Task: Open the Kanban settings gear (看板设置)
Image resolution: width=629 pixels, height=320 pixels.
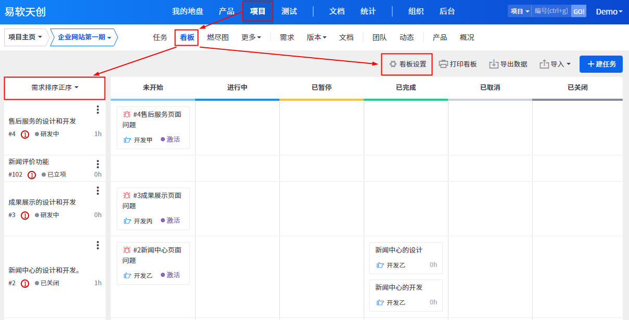Action: click(393, 64)
